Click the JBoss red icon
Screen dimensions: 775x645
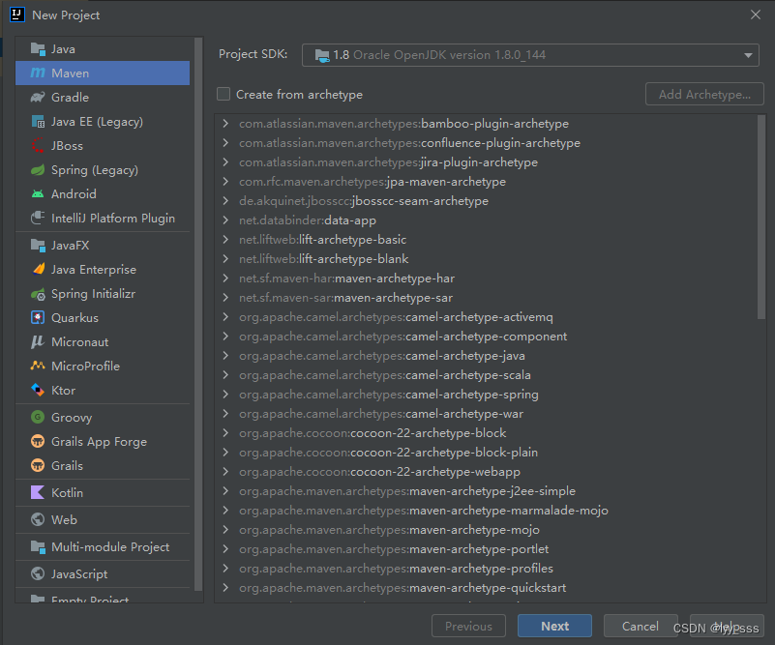coord(38,146)
